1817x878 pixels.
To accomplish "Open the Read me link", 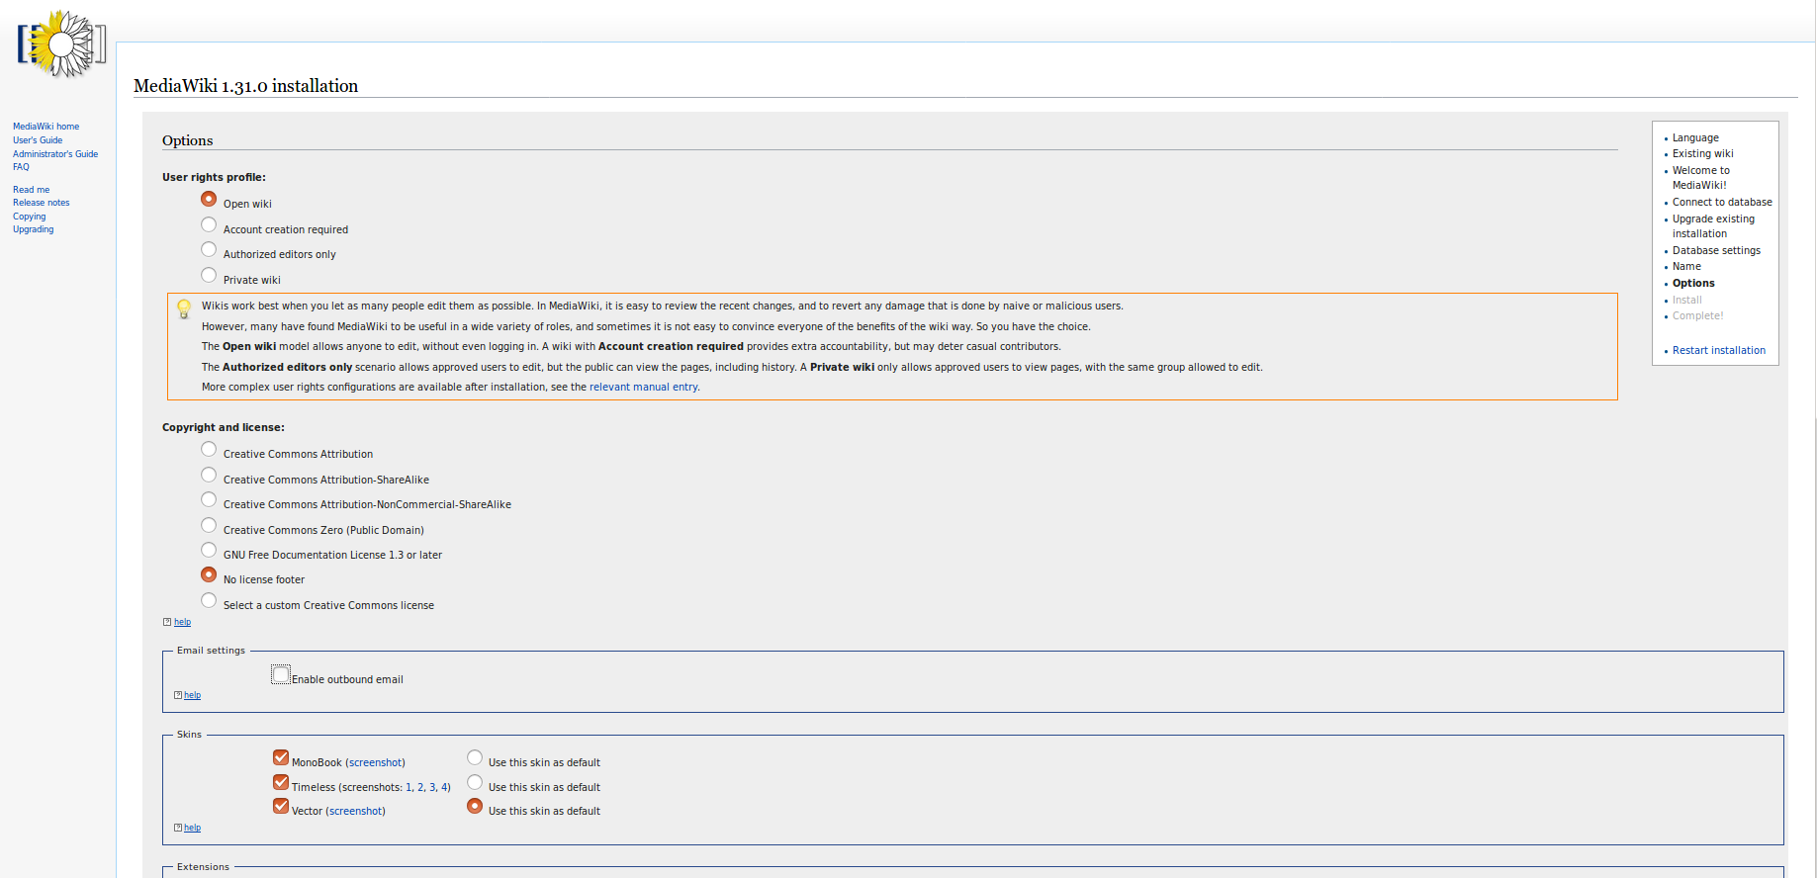I will coord(31,190).
